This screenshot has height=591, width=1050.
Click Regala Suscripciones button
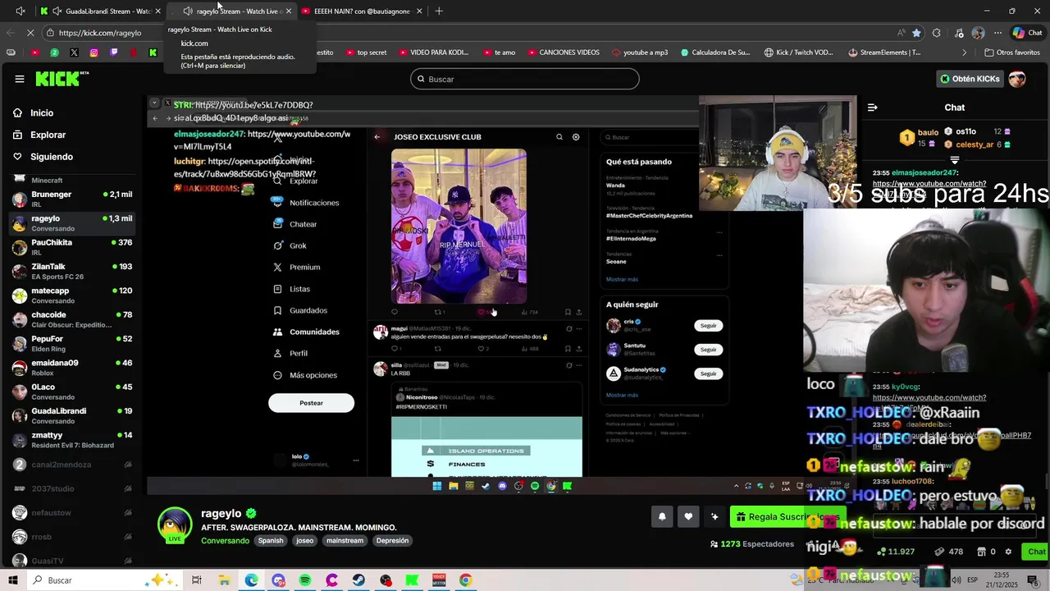(x=787, y=516)
